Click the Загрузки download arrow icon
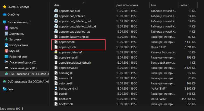This screenshot has width=204, height=111. pyautogui.click(x=6, y=39)
